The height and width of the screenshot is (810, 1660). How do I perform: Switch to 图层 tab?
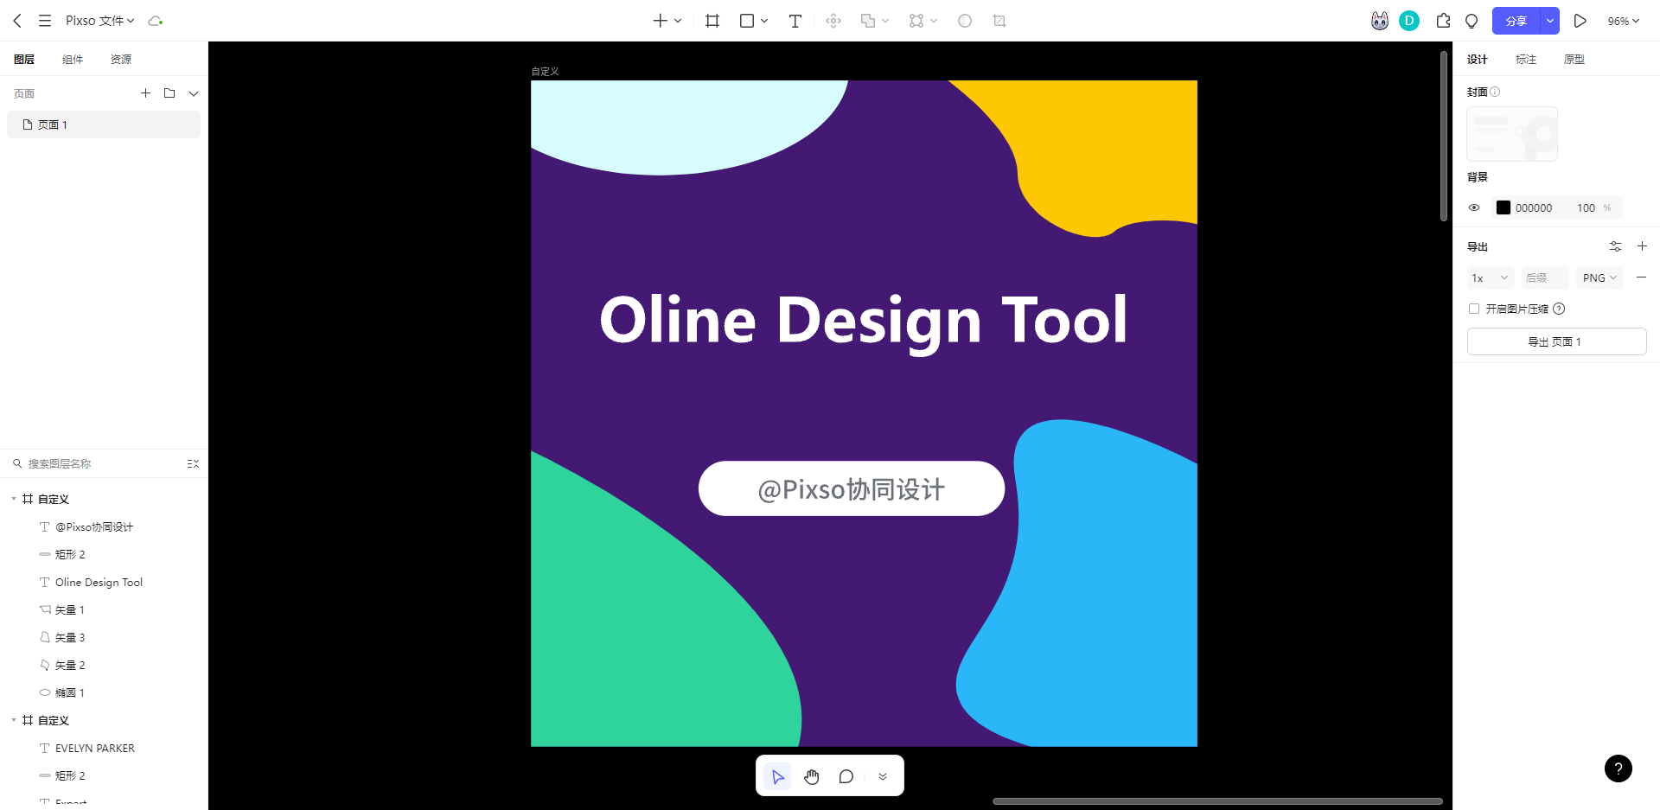(x=24, y=60)
